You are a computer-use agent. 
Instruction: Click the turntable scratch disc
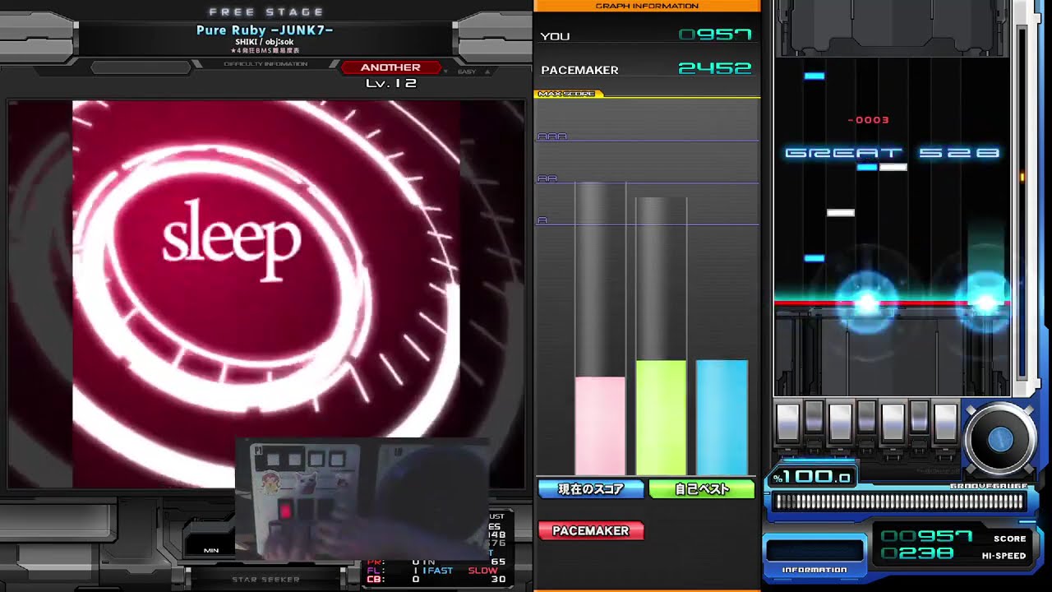[x=999, y=439]
